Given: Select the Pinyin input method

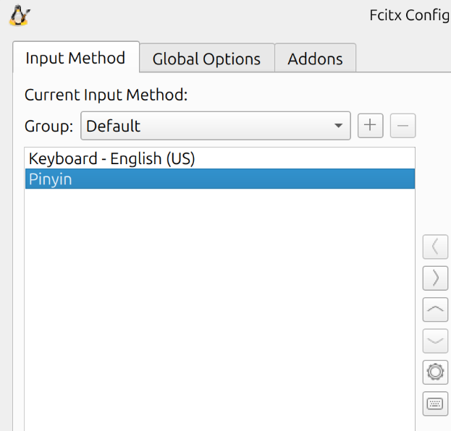Looking at the screenshot, I should click(51, 179).
